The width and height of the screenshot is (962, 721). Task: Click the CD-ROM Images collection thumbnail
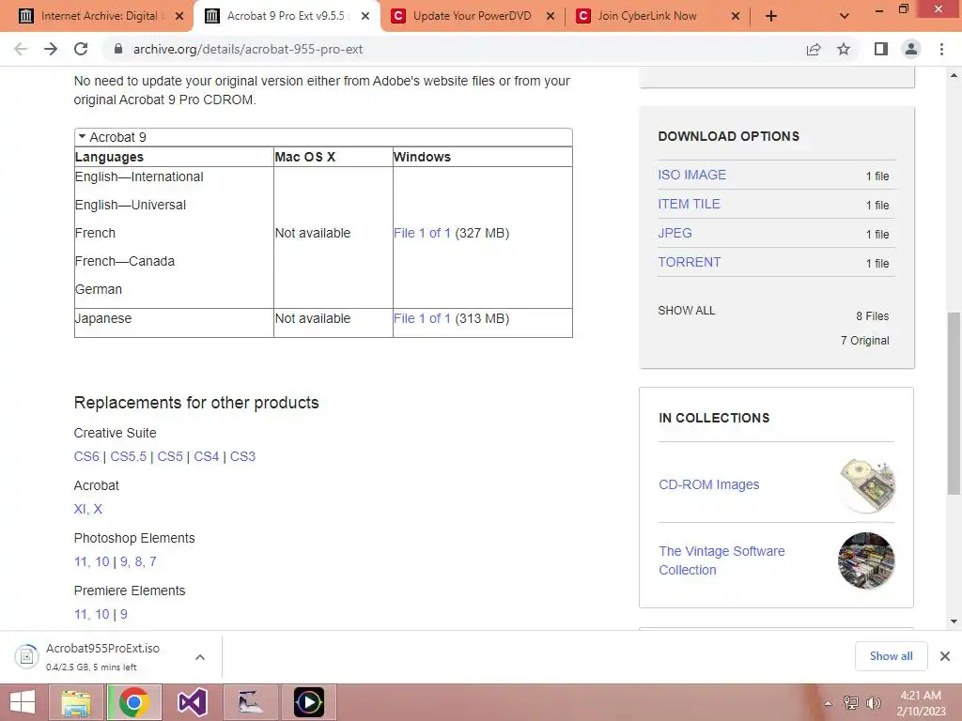tap(866, 485)
